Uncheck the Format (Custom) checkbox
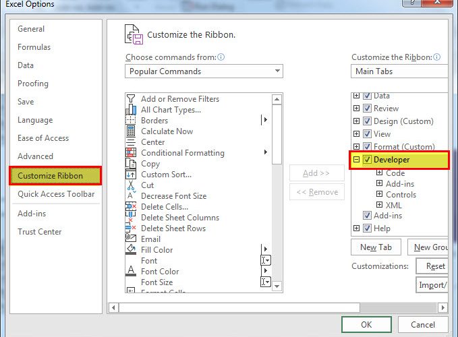This screenshot has height=337, width=458. [x=367, y=146]
